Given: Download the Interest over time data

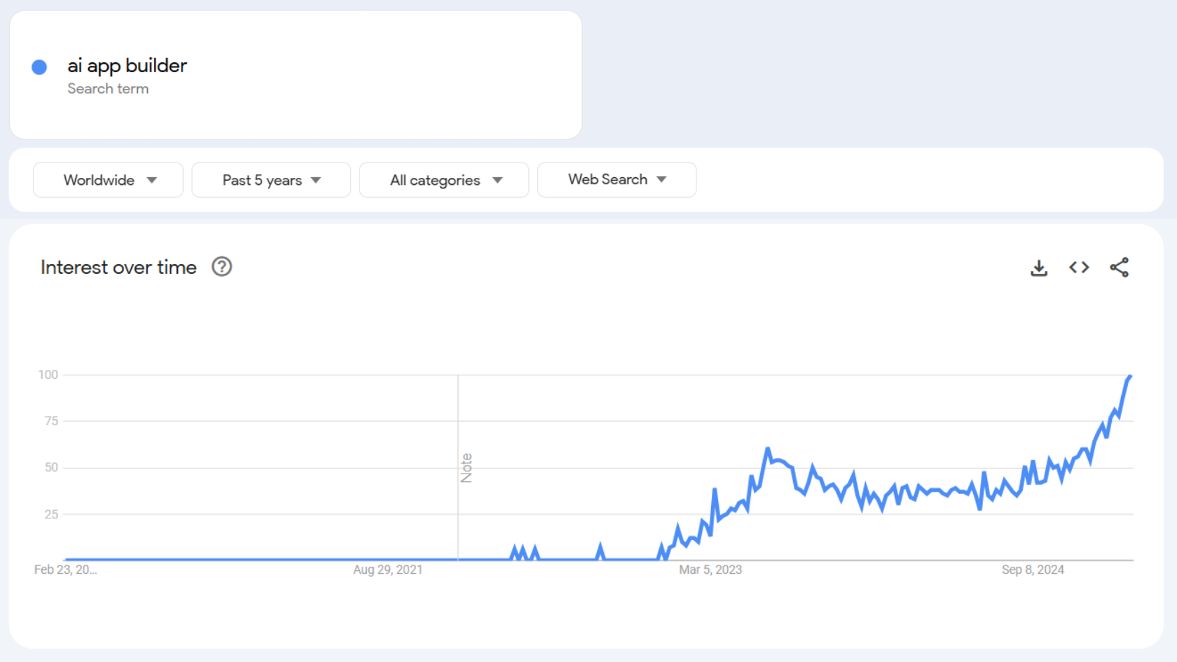Looking at the screenshot, I should [x=1039, y=267].
